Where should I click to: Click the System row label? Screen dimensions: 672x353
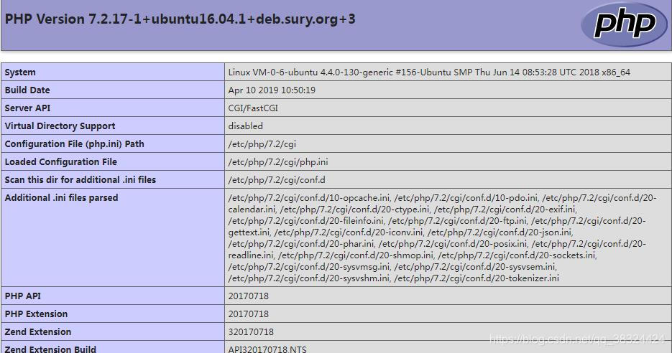(20, 72)
